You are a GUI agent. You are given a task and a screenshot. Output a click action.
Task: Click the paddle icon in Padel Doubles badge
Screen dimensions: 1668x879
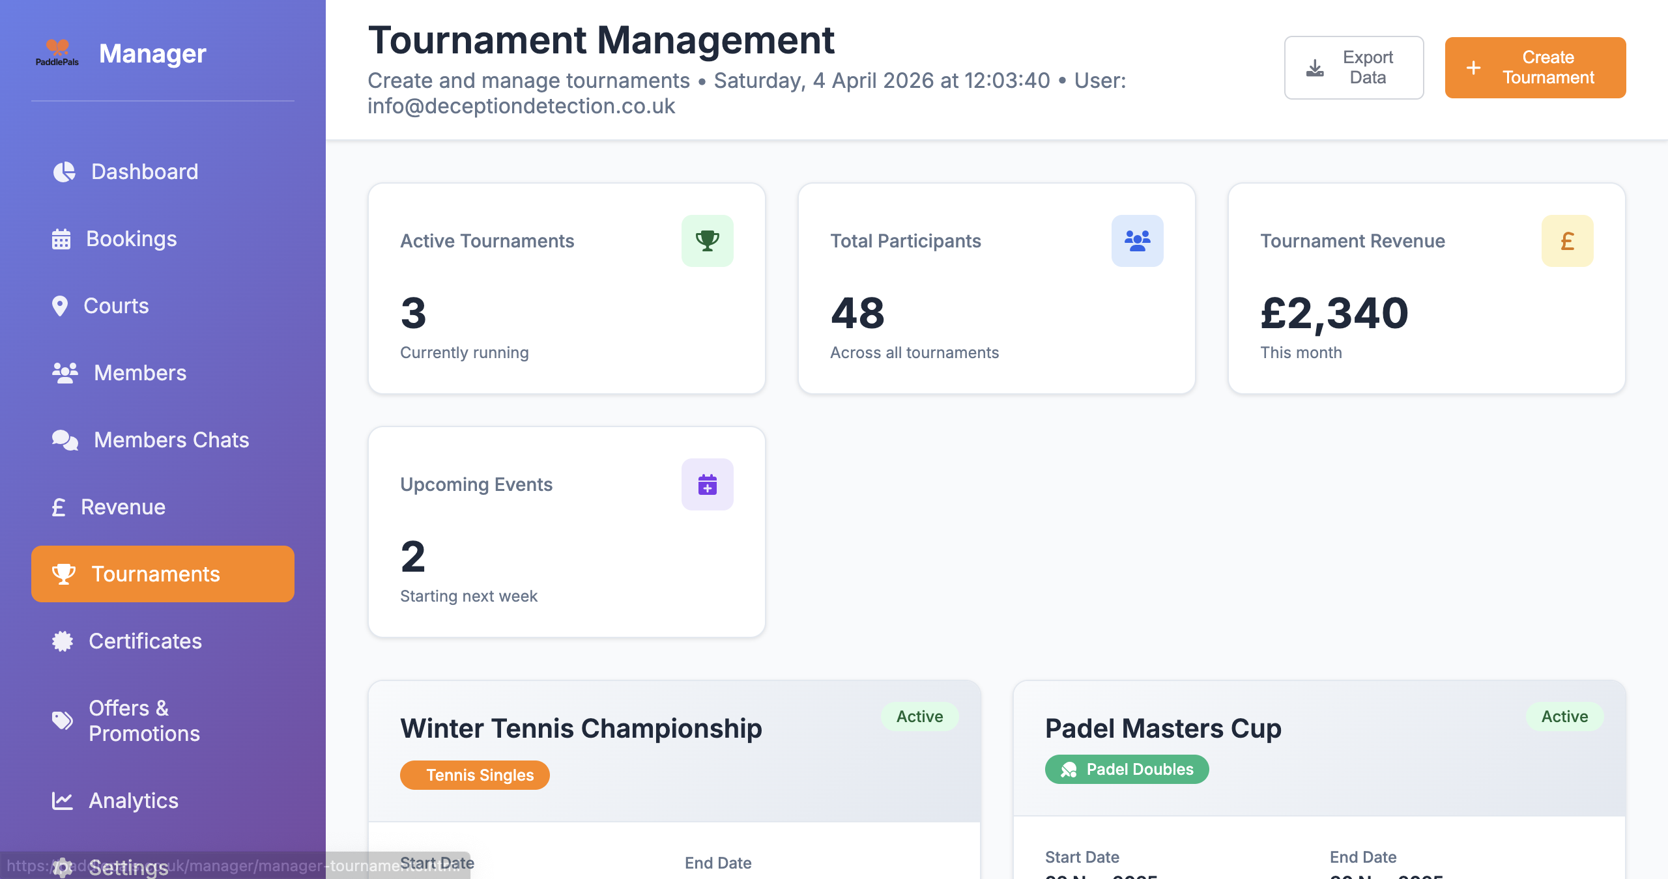(1069, 770)
